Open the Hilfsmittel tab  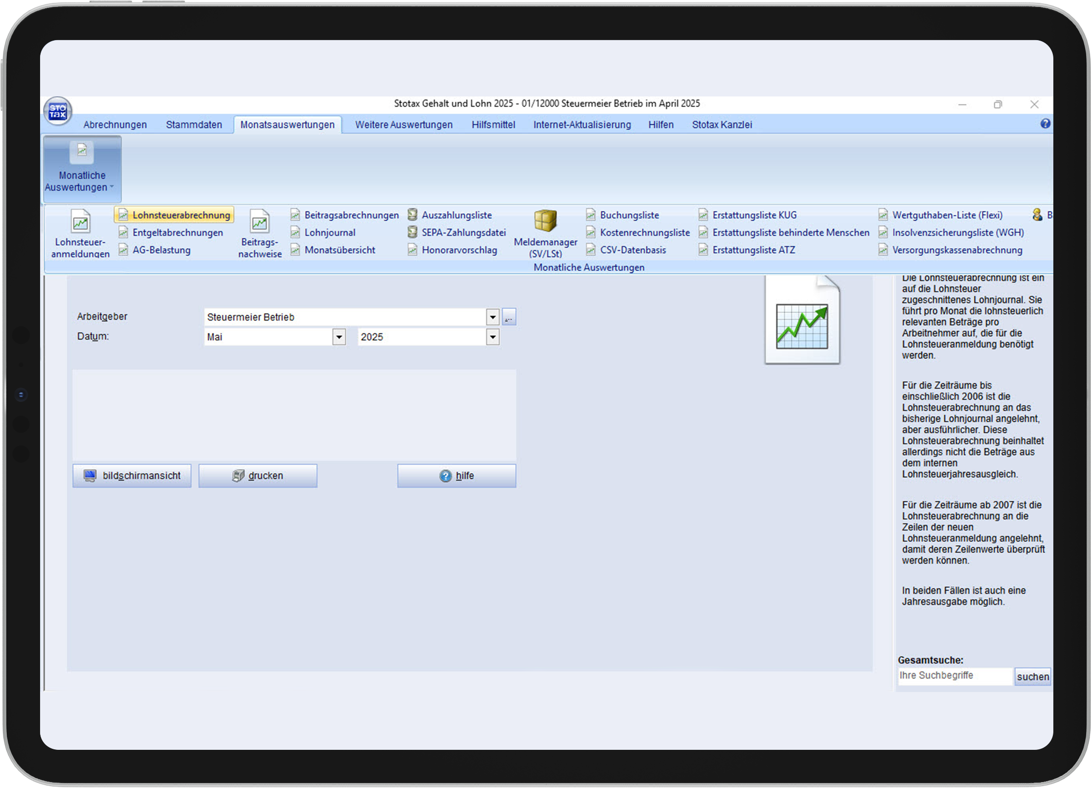493,125
